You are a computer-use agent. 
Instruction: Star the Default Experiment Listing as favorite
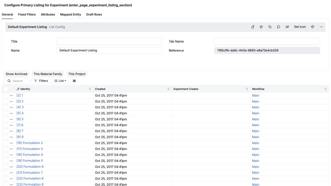coord(261,27)
